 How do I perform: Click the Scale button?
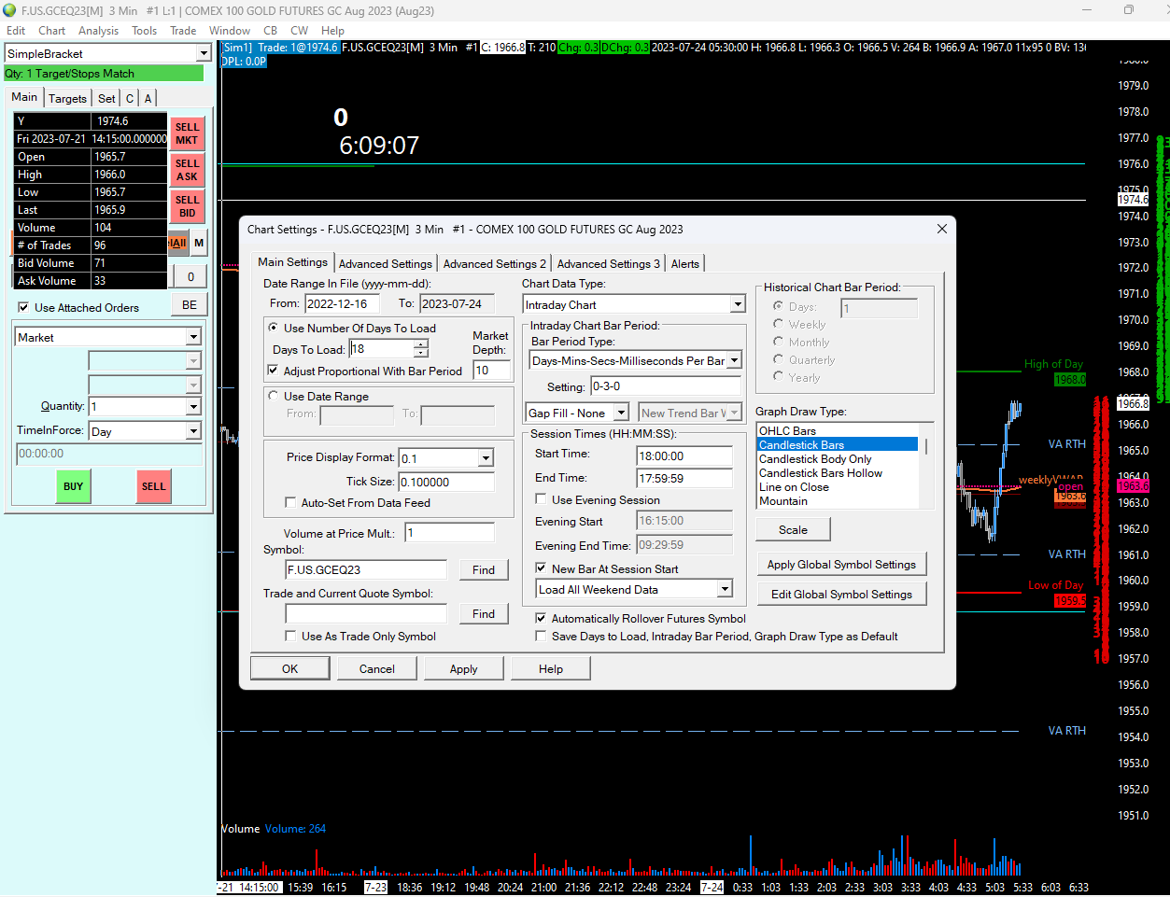(x=793, y=529)
